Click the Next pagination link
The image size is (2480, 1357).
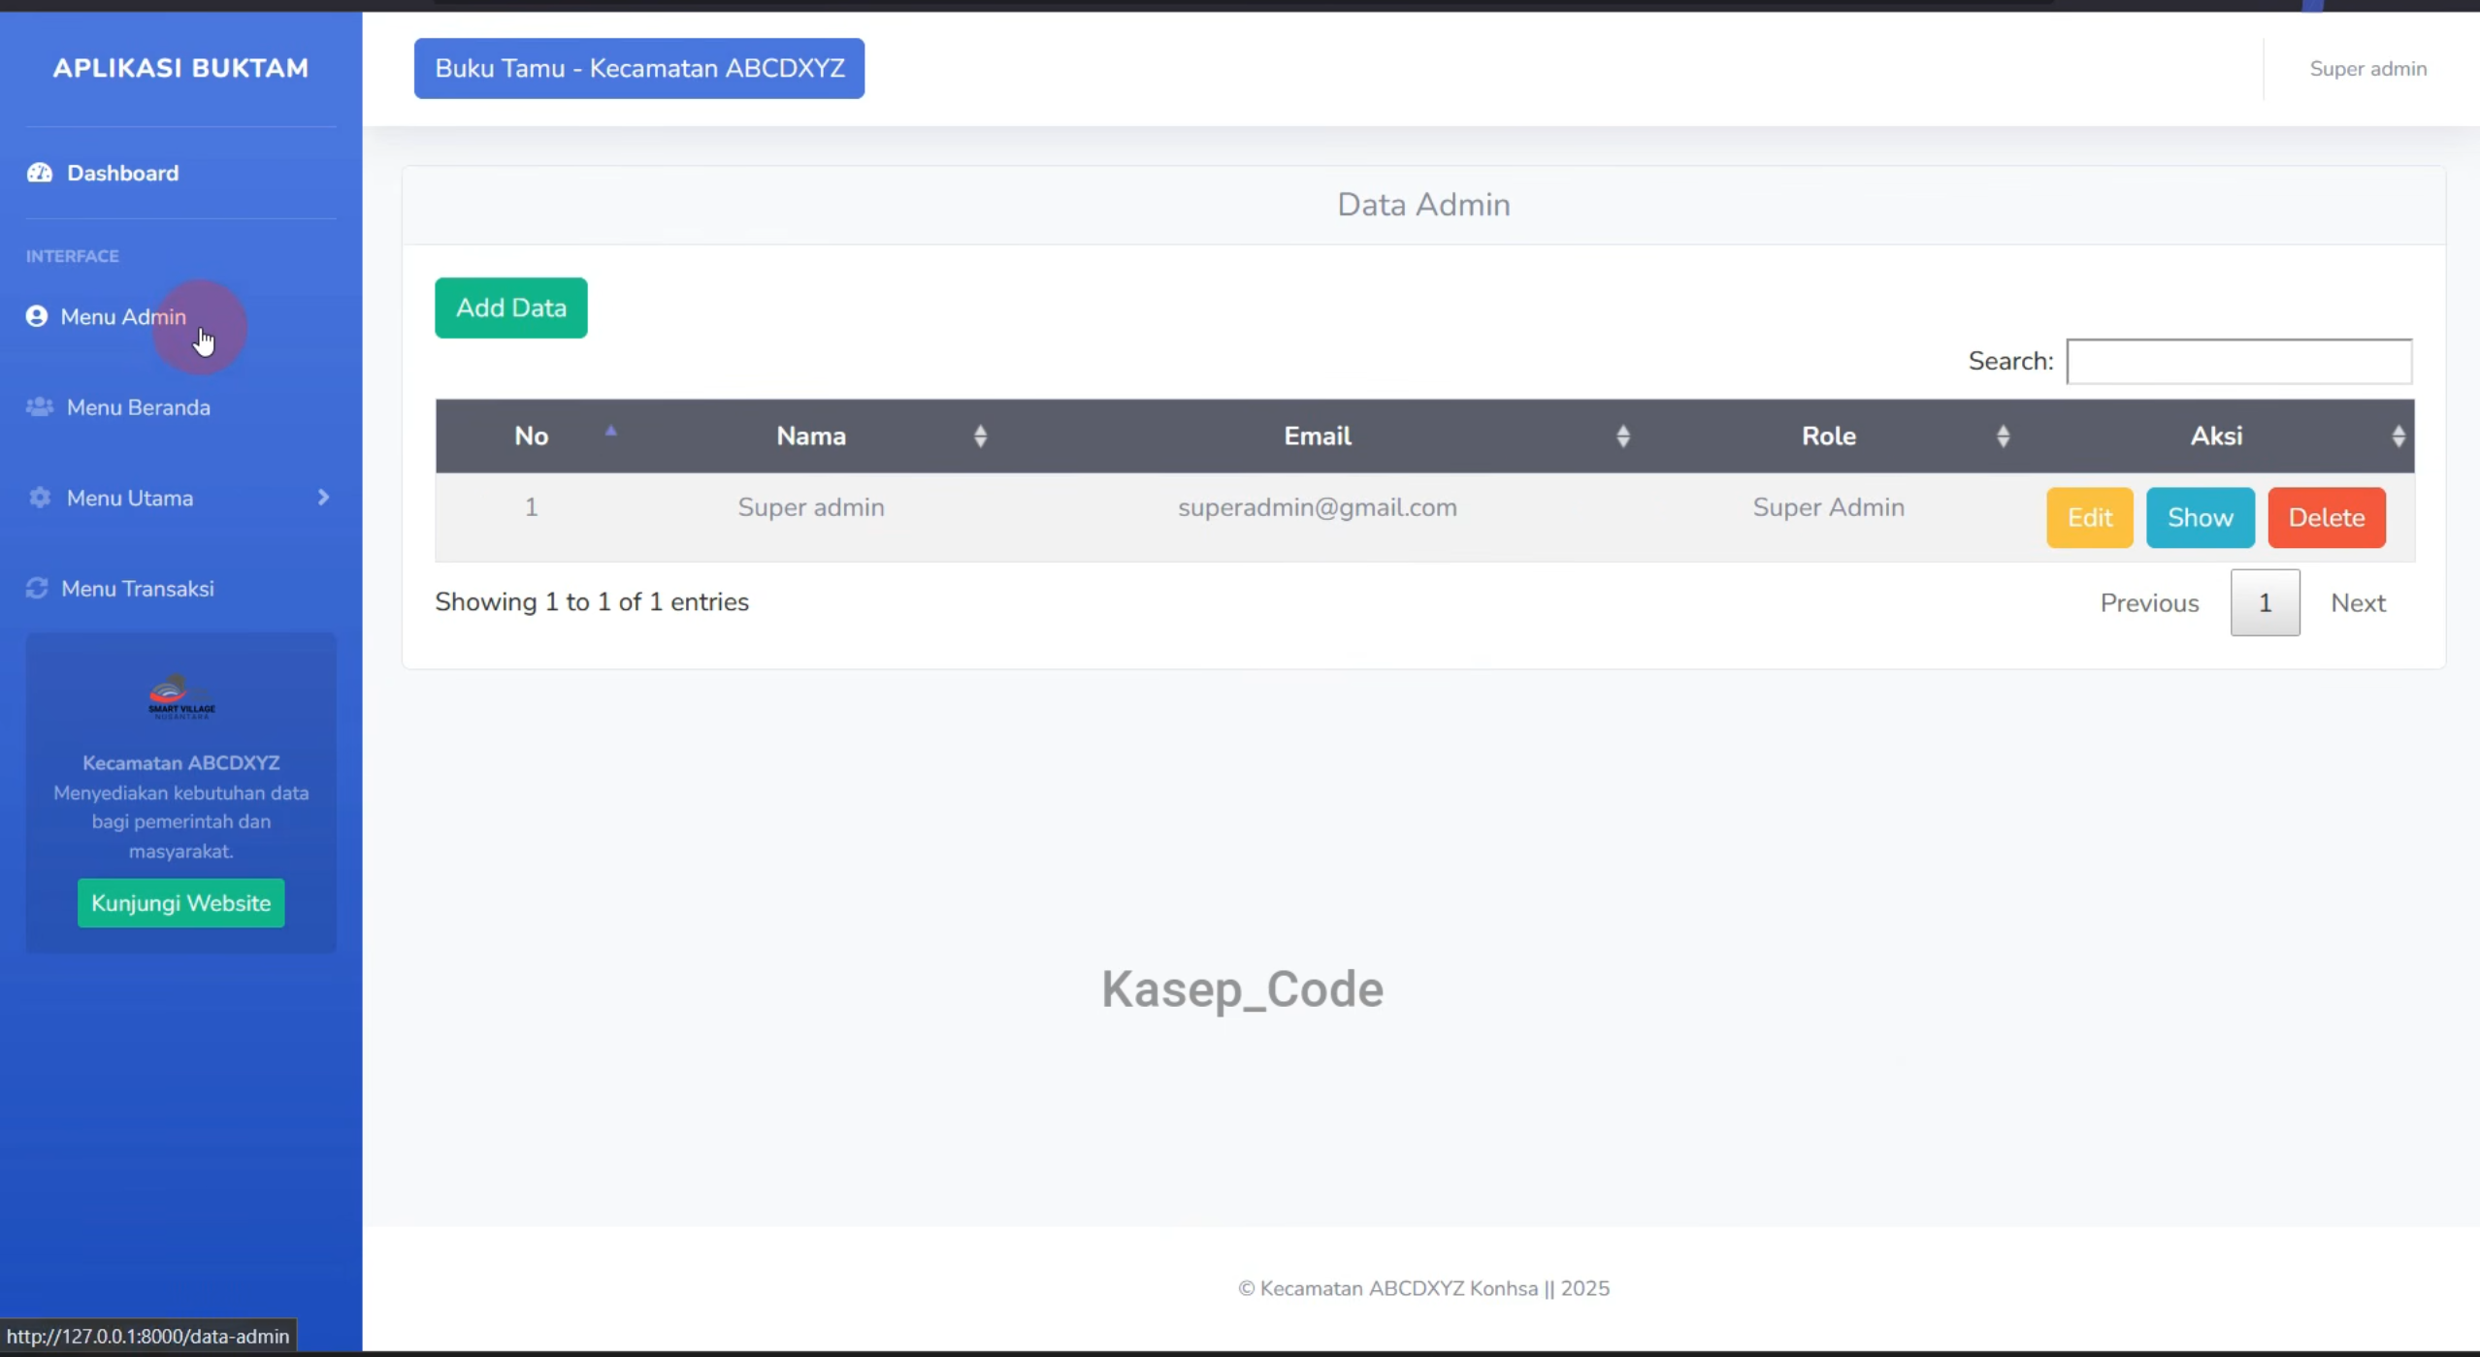point(2358,602)
